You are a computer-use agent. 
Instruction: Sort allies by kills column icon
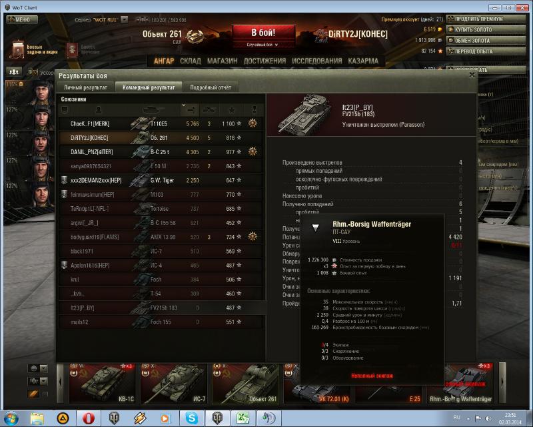[x=209, y=109]
